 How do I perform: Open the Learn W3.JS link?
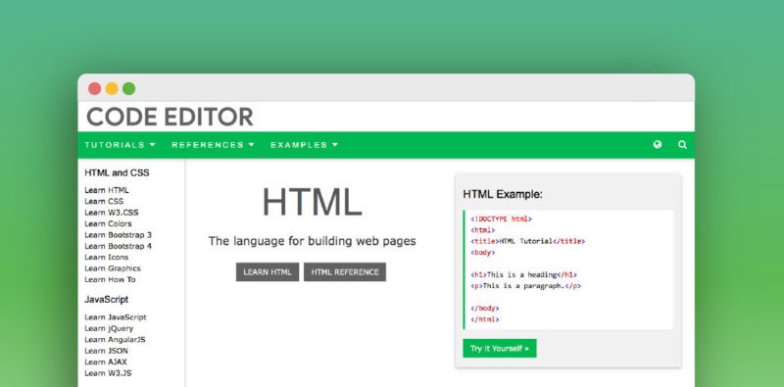click(108, 373)
